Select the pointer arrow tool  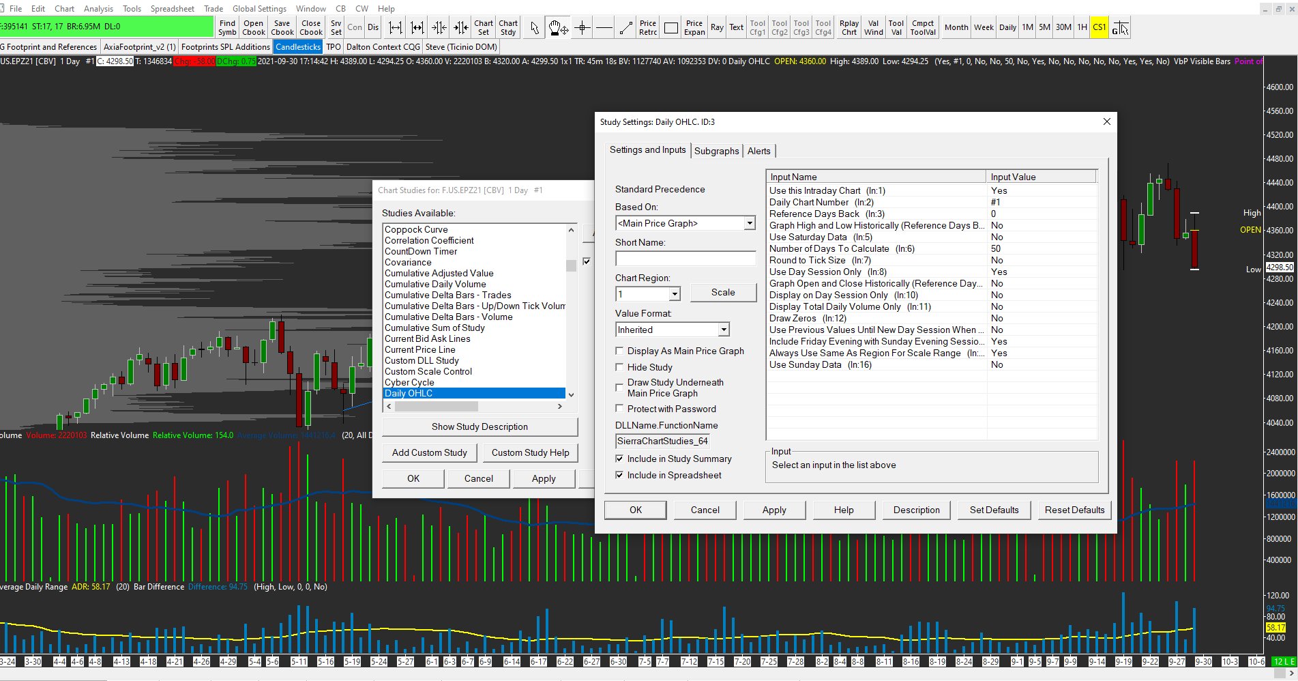coord(534,28)
